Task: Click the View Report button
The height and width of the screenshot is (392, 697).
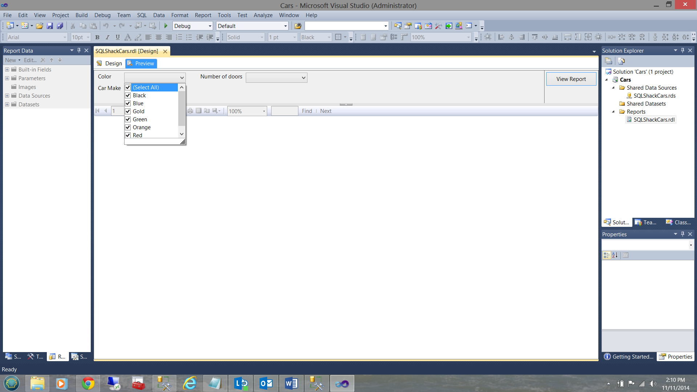Action: pos(571,79)
